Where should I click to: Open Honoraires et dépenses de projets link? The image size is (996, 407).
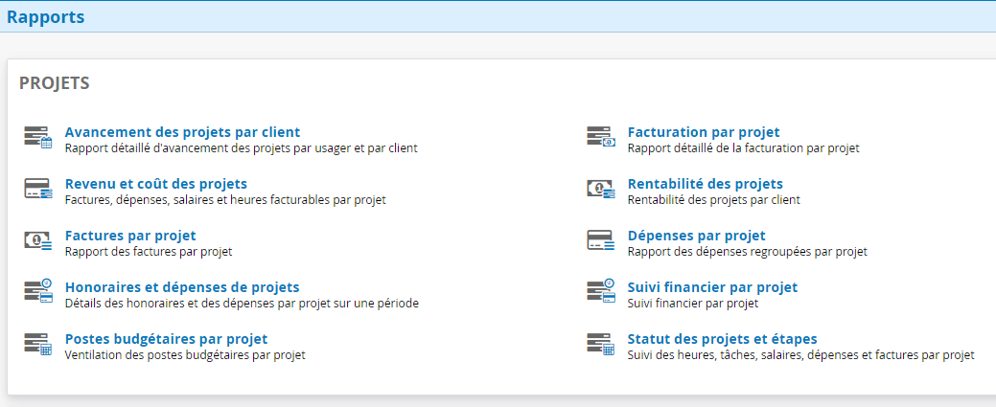click(x=181, y=287)
